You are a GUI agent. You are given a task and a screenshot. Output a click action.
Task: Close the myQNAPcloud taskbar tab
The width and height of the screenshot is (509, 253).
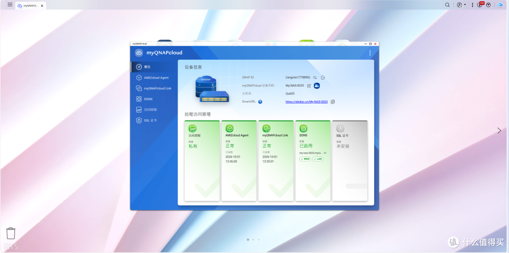(x=42, y=6)
